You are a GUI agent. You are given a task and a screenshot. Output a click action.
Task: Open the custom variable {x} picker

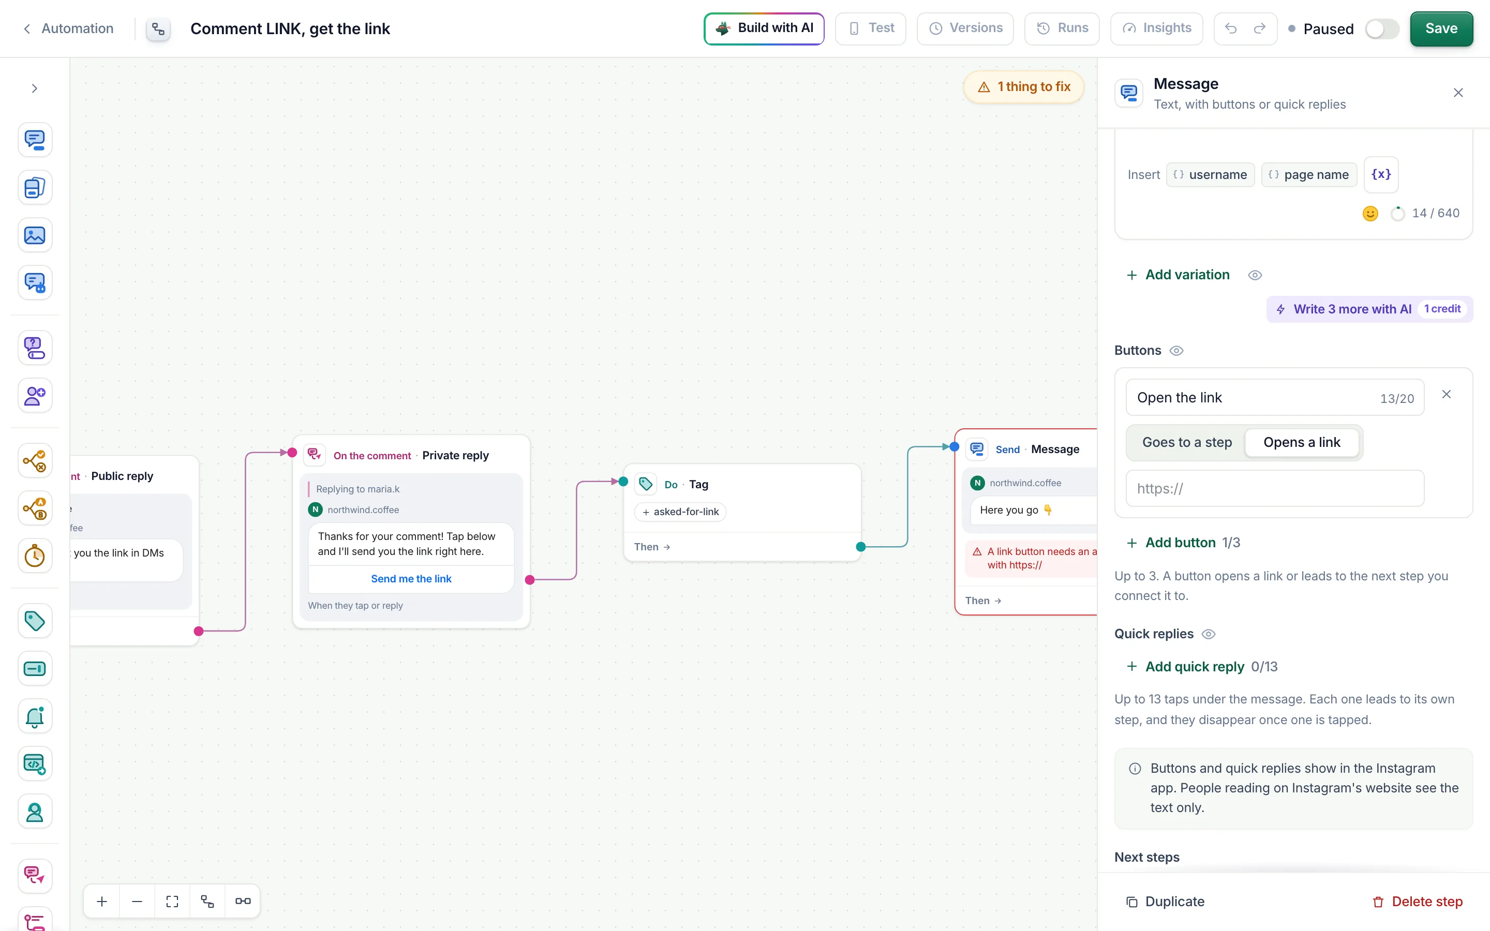(x=1380, y=175)
